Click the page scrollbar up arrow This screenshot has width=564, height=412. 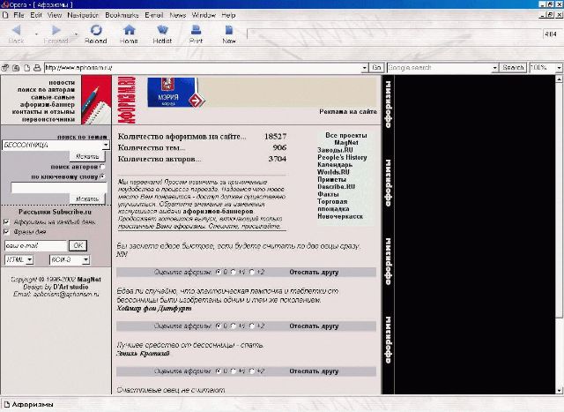(559, 79)
